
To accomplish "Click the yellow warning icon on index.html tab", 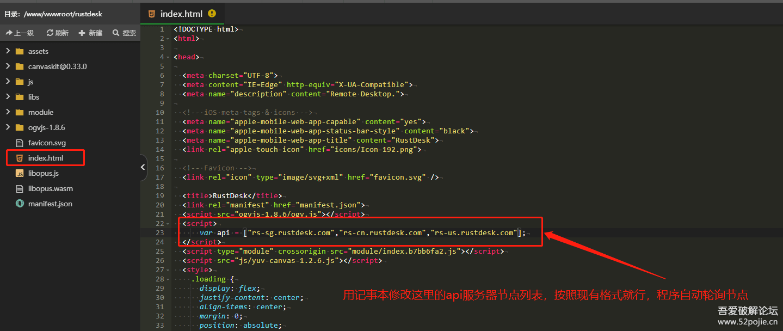I will pos(212,14).
